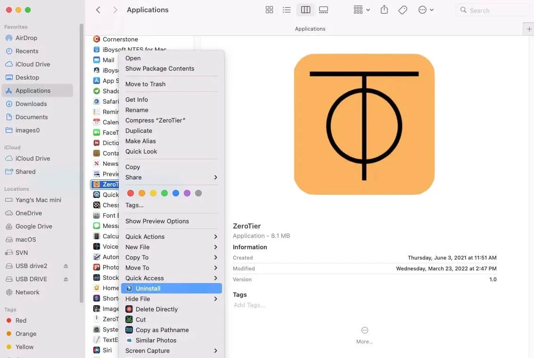Image resolution: width=534 pixels, height=358 pixels.
Task: Switch to list view icon
Action: [287, 9]
